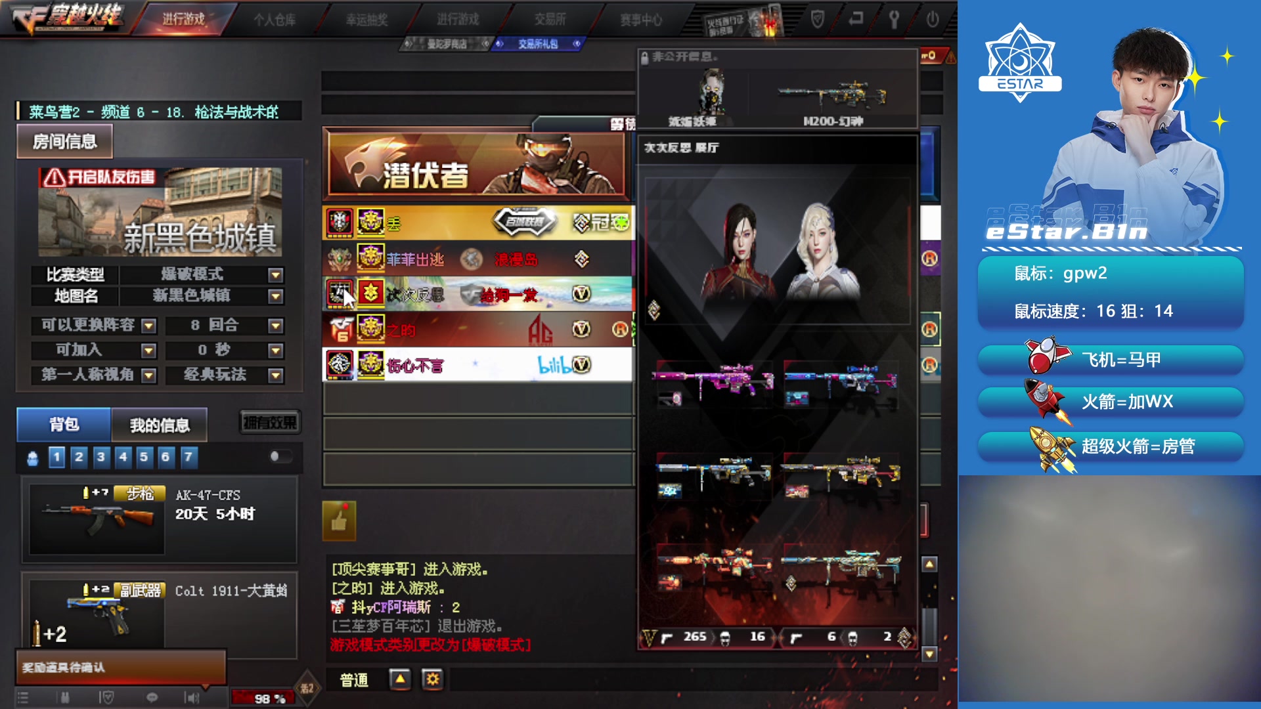Viewport: 1261px width, 709px height.
Task: Select the AK-47-CFS rifle item
Action: coord(160,519)
